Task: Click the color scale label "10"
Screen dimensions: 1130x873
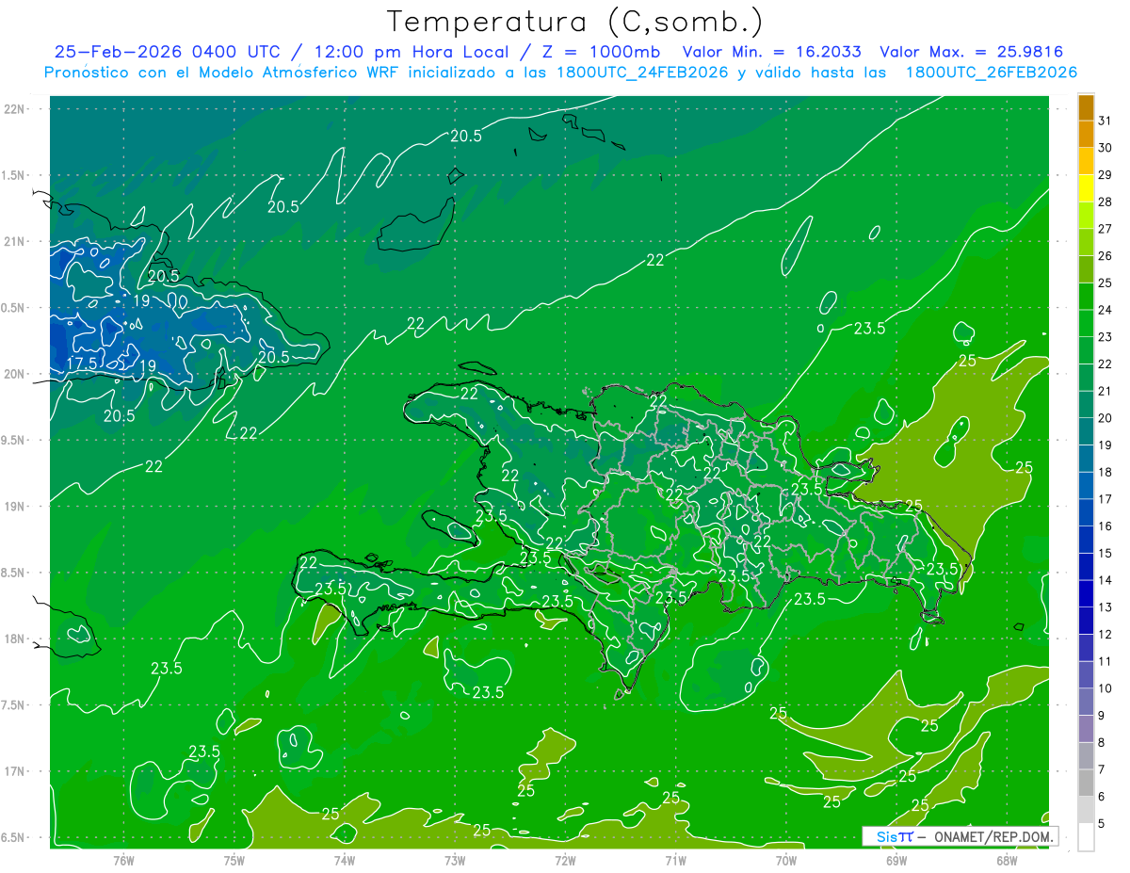Action: pos(1106,688)
